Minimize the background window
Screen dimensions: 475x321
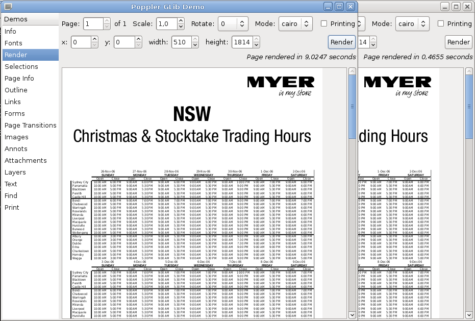click(x=445, y=7)
